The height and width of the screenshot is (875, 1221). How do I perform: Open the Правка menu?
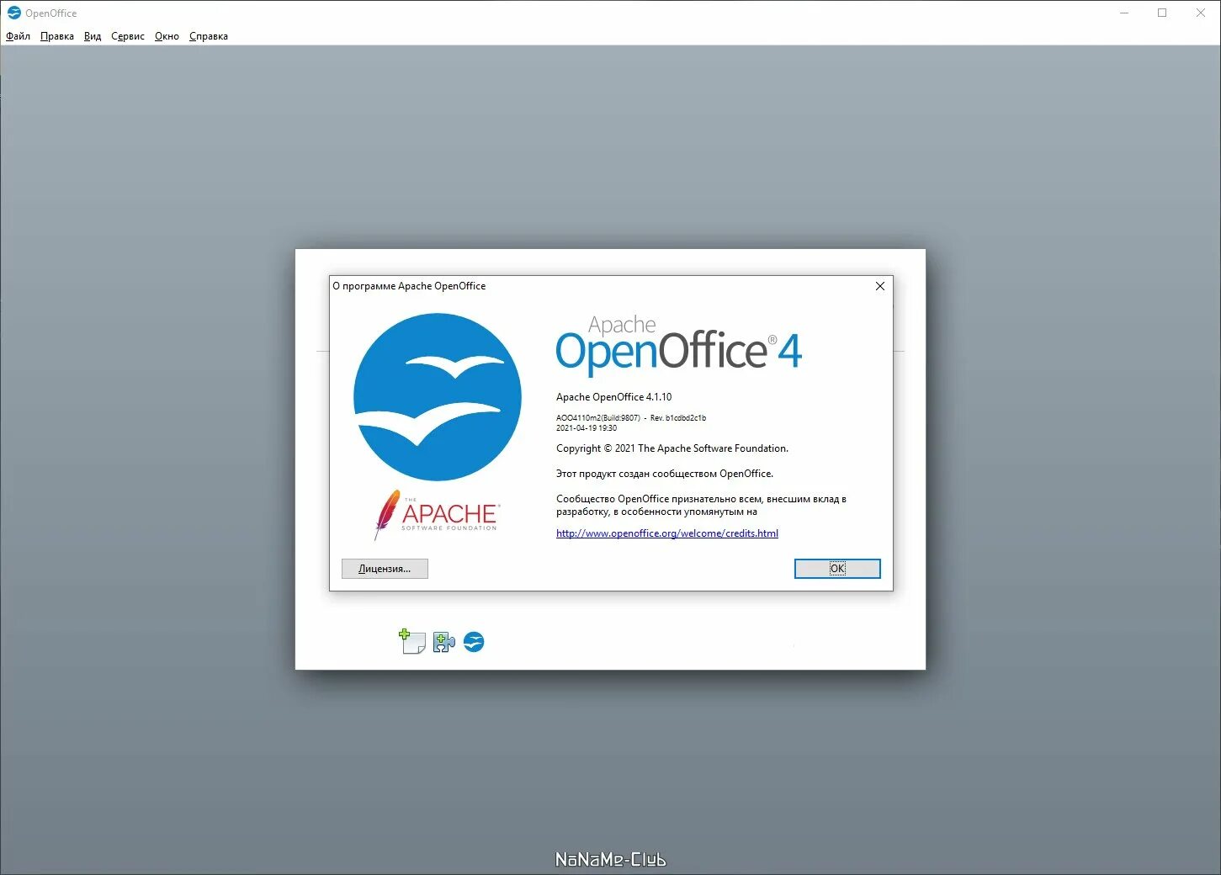[x=56, y=36]
